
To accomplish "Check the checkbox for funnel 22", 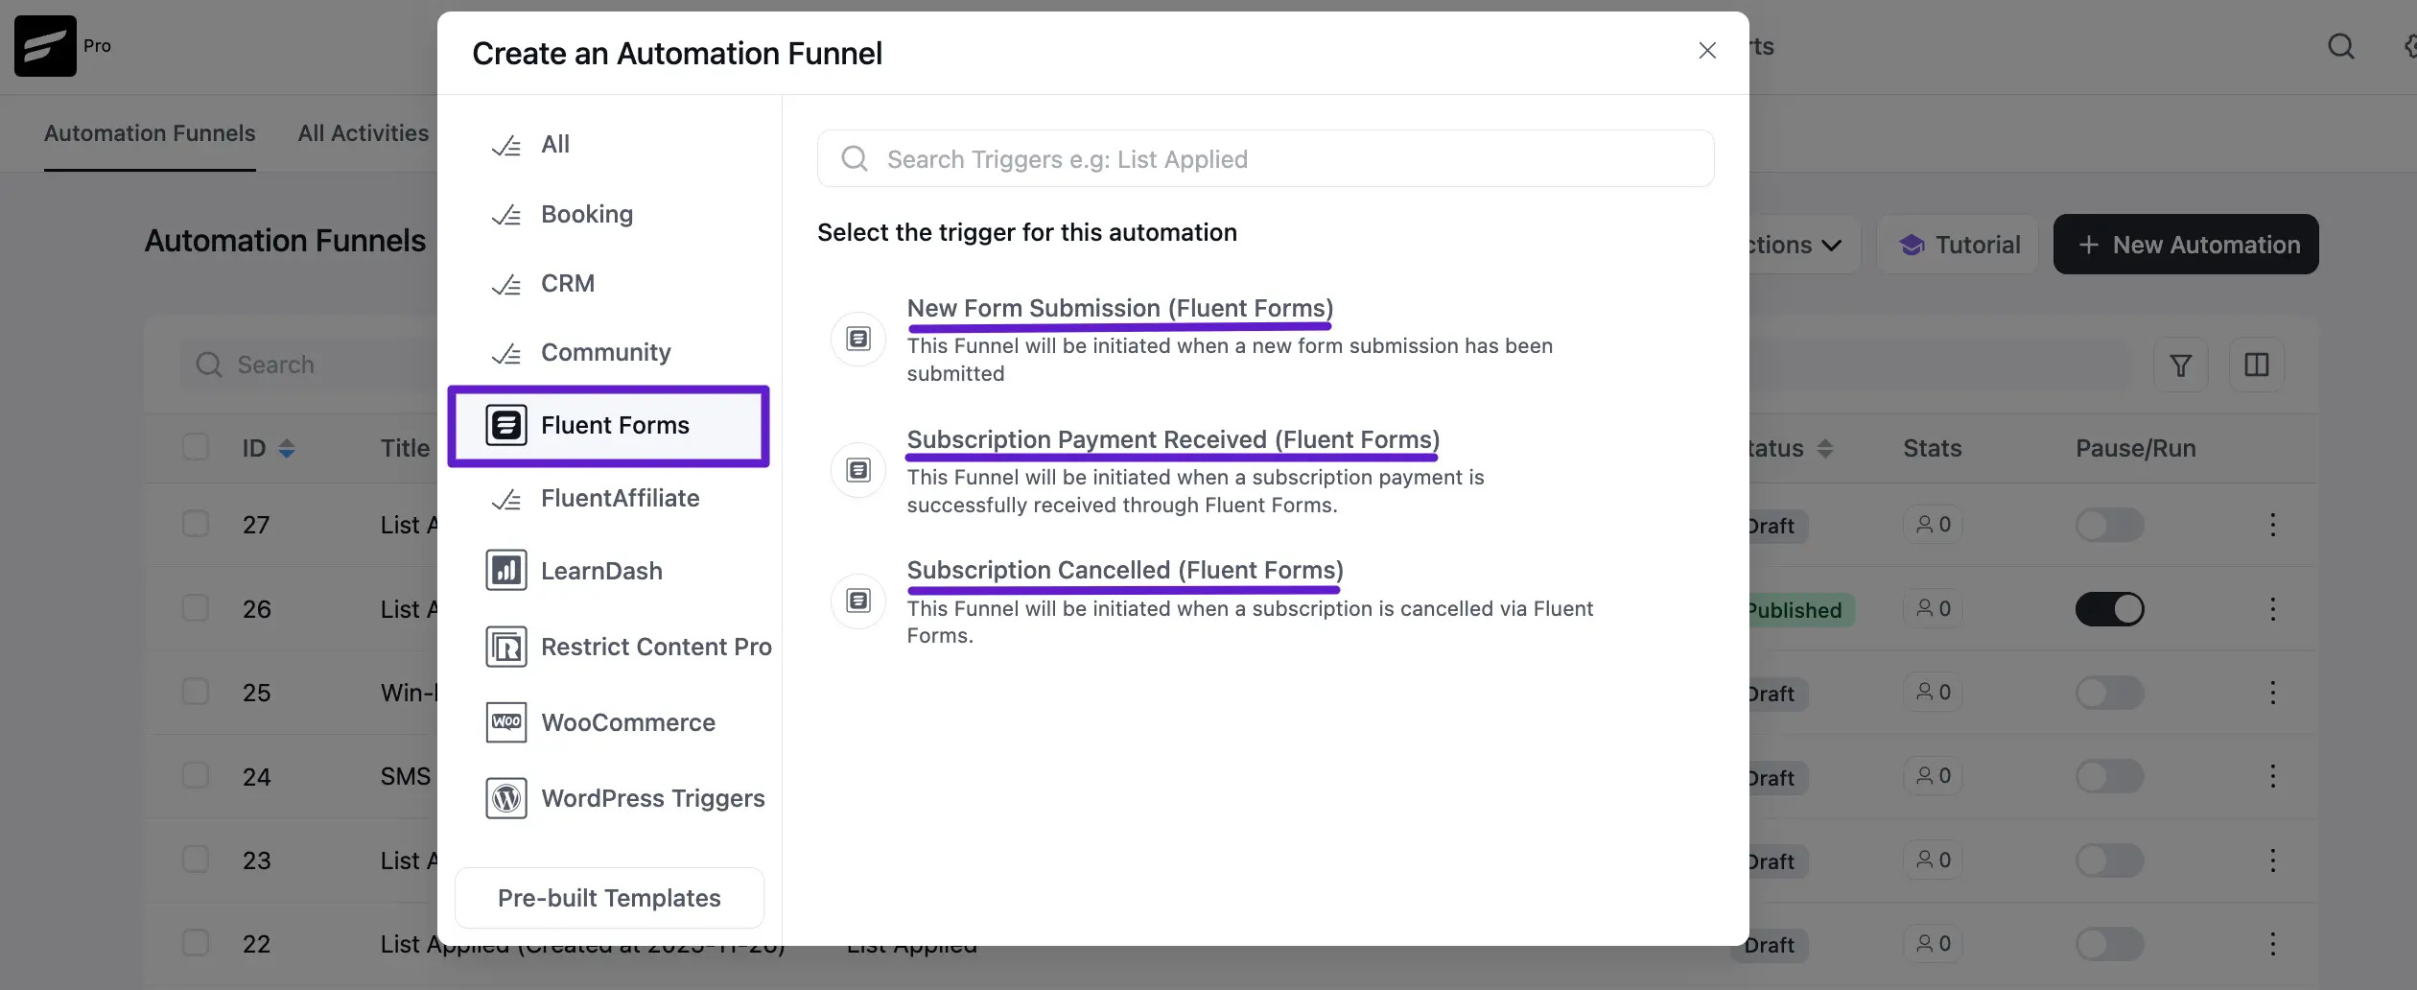I will point(196,943).
